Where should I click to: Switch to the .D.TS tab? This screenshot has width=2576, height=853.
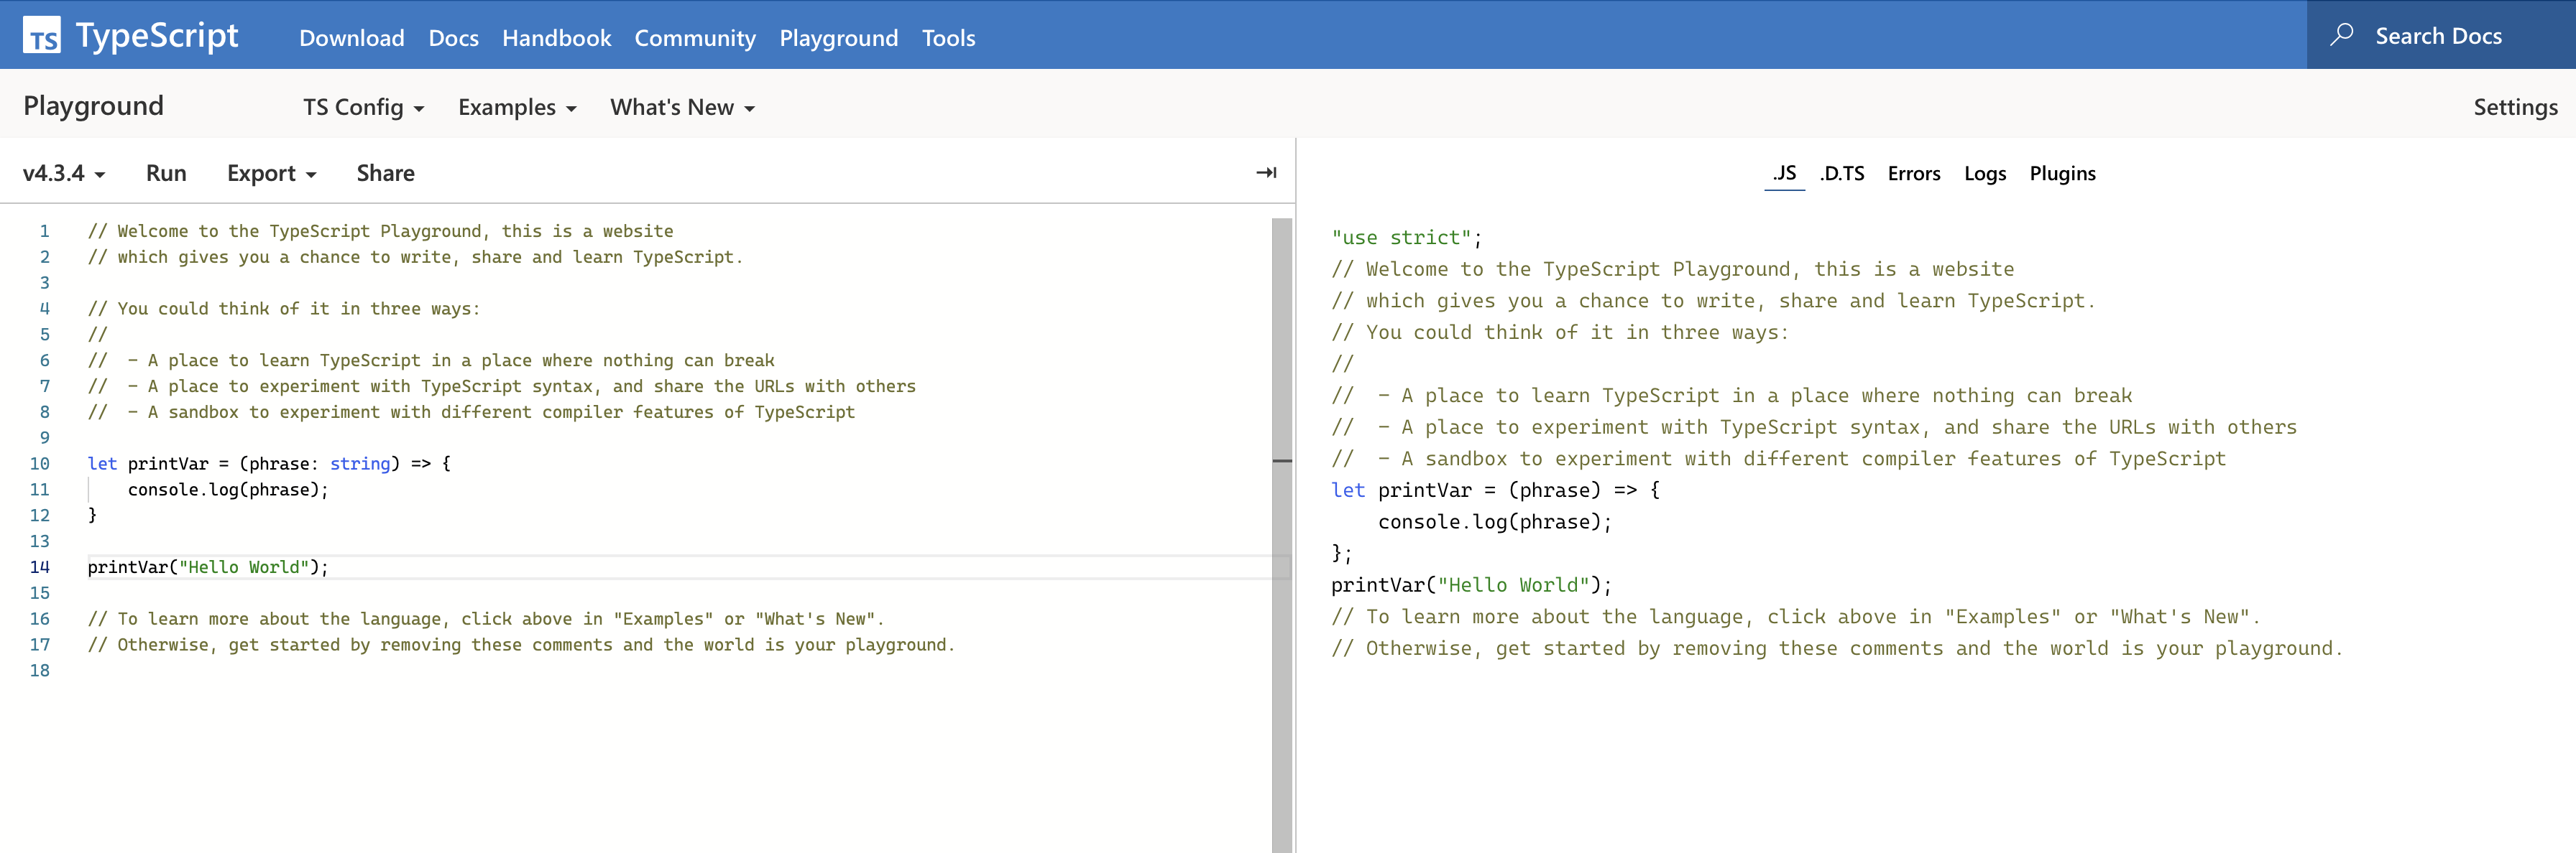click(1841, 173)
